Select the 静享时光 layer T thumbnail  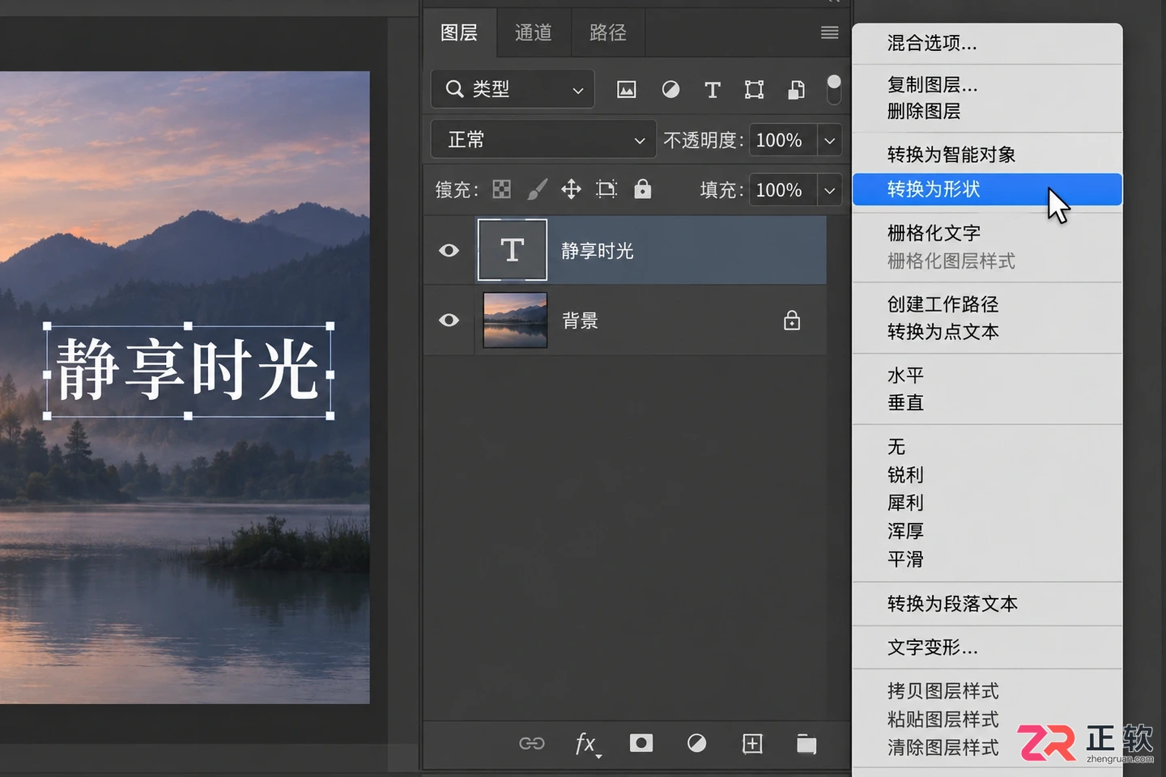coord(513,250)
